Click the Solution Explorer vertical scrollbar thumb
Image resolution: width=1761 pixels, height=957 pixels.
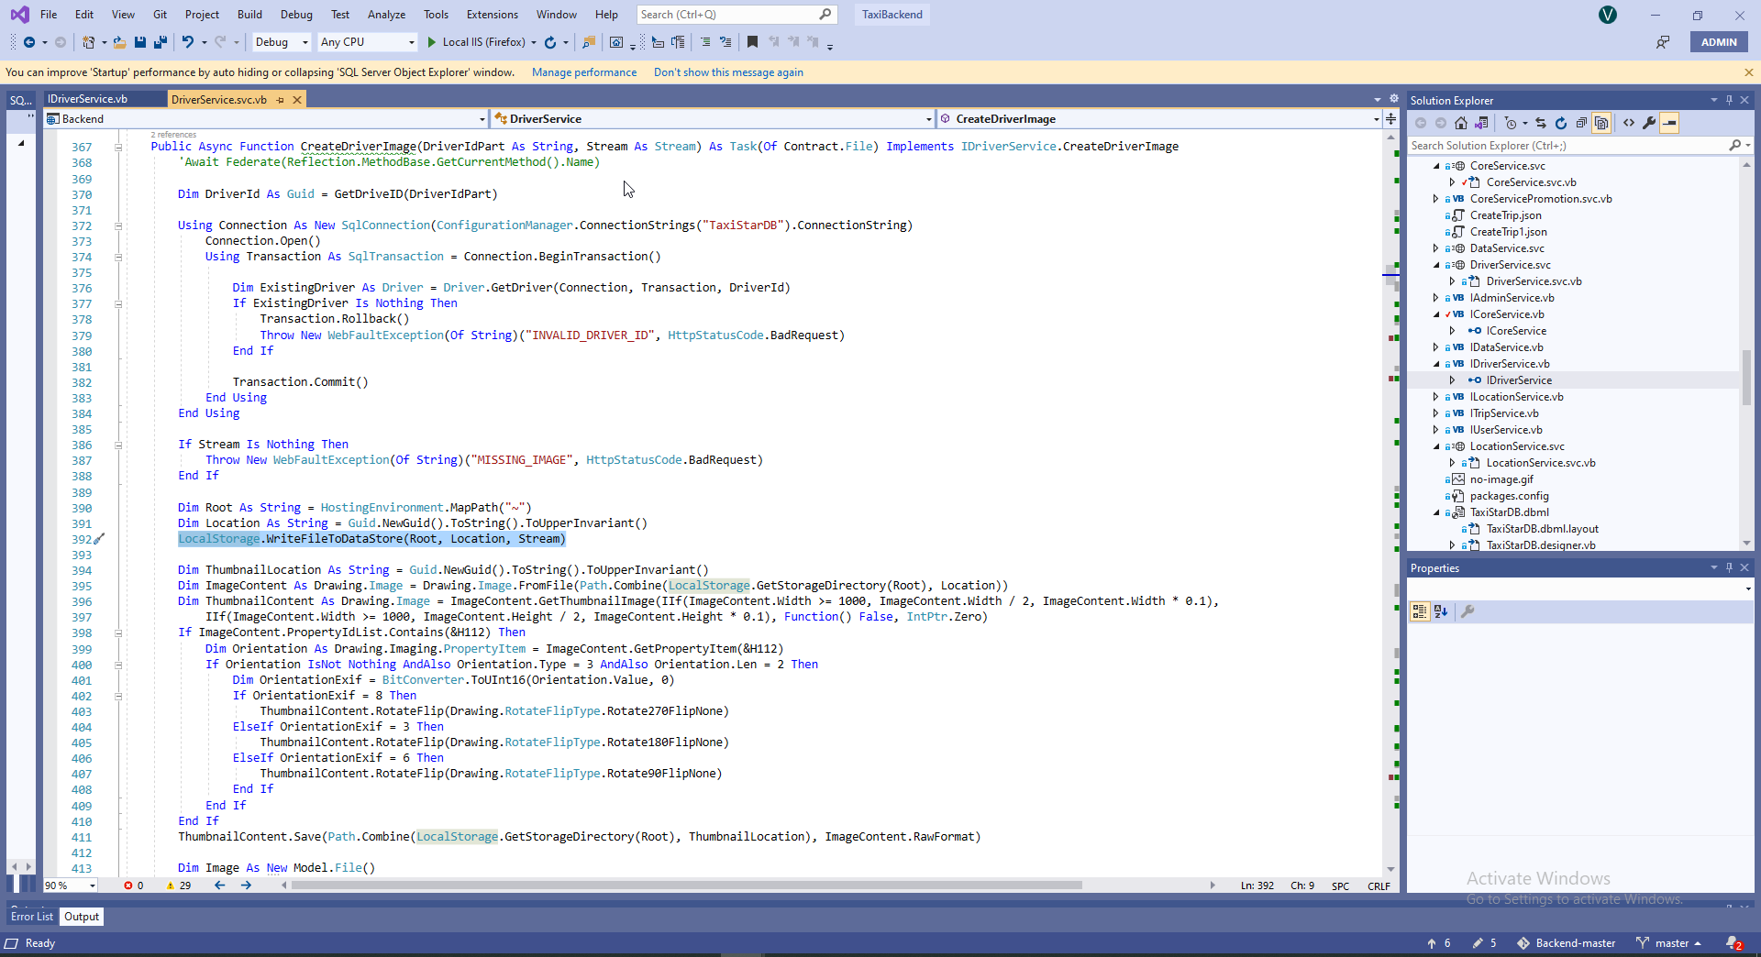[x=1746, y=376]
